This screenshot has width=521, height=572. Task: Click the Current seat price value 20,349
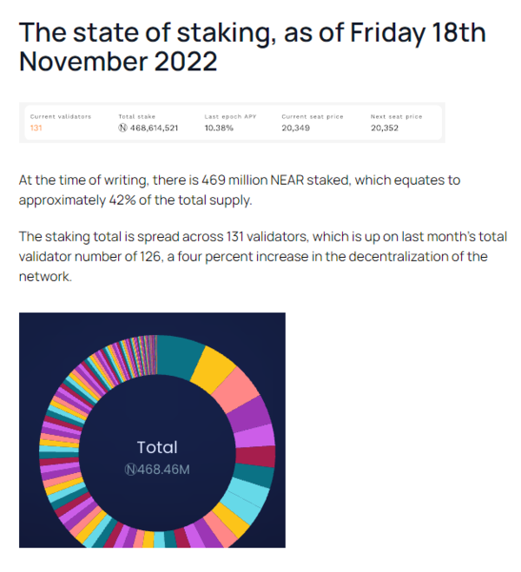click(x=295, y=128)
